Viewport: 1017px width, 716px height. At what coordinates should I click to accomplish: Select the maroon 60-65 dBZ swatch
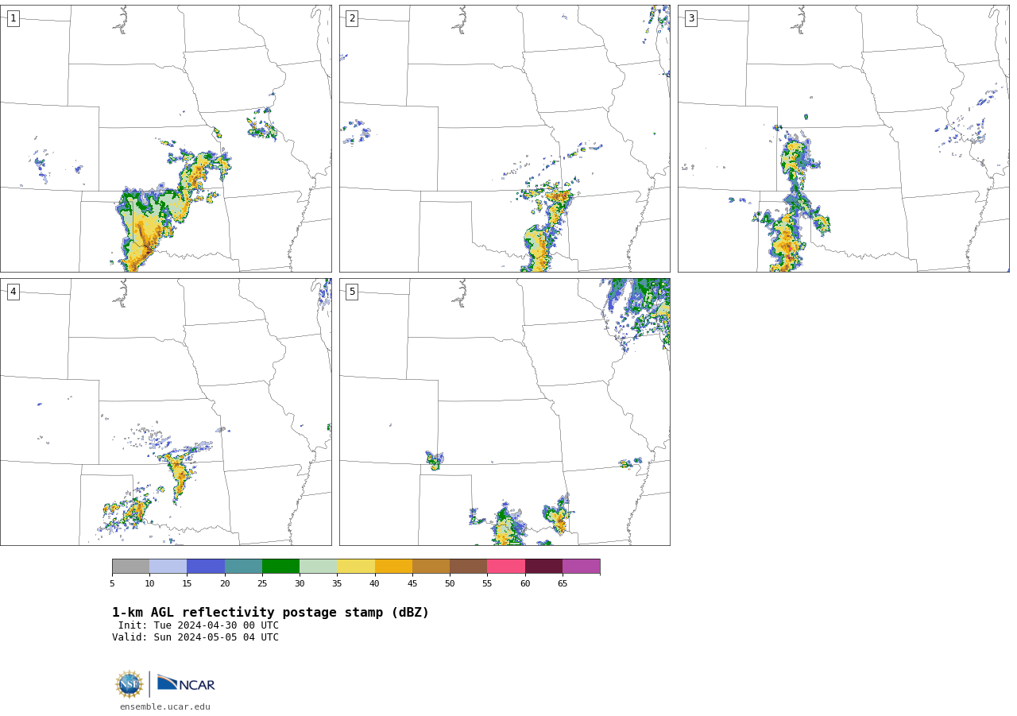[543, 567]
